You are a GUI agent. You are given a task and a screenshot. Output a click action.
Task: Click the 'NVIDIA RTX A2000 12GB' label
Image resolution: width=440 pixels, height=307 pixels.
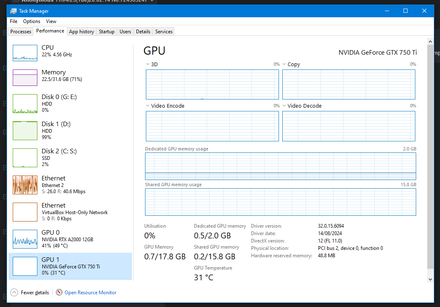point(68,239)
